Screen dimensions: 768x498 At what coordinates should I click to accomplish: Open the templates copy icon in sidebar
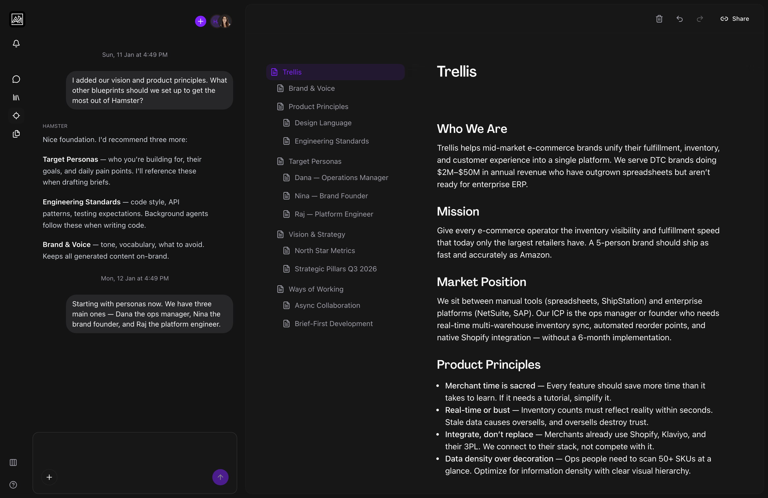16,134
